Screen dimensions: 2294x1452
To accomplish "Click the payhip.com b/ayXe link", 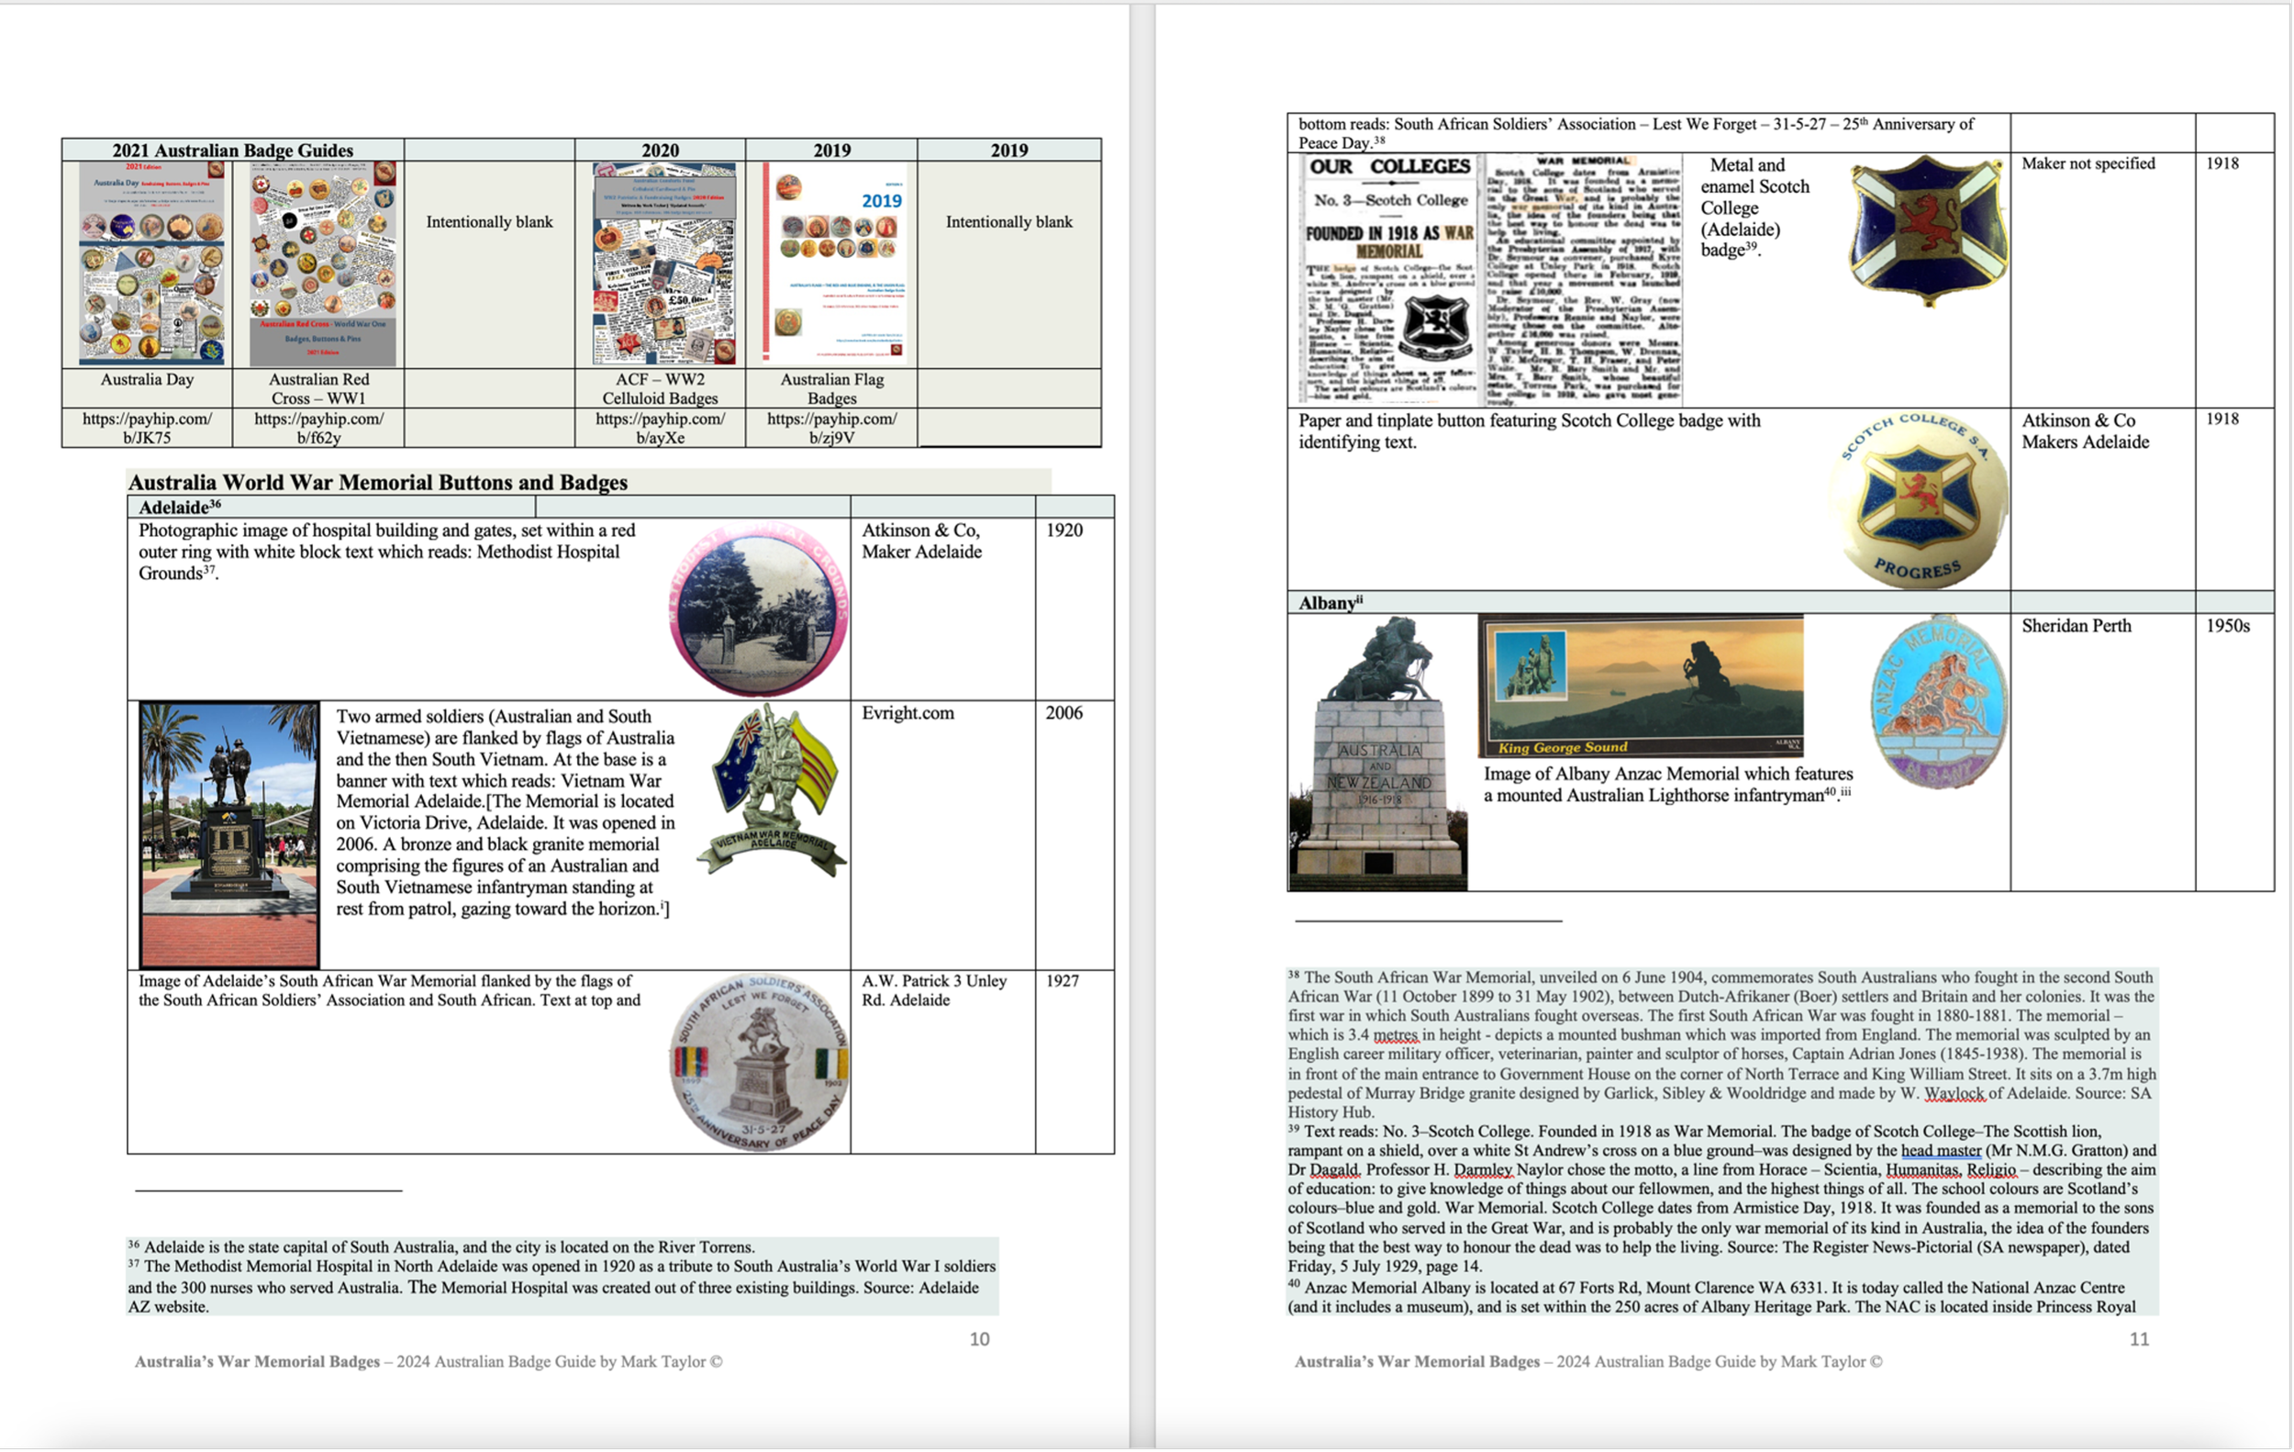I will pos(660,428).
